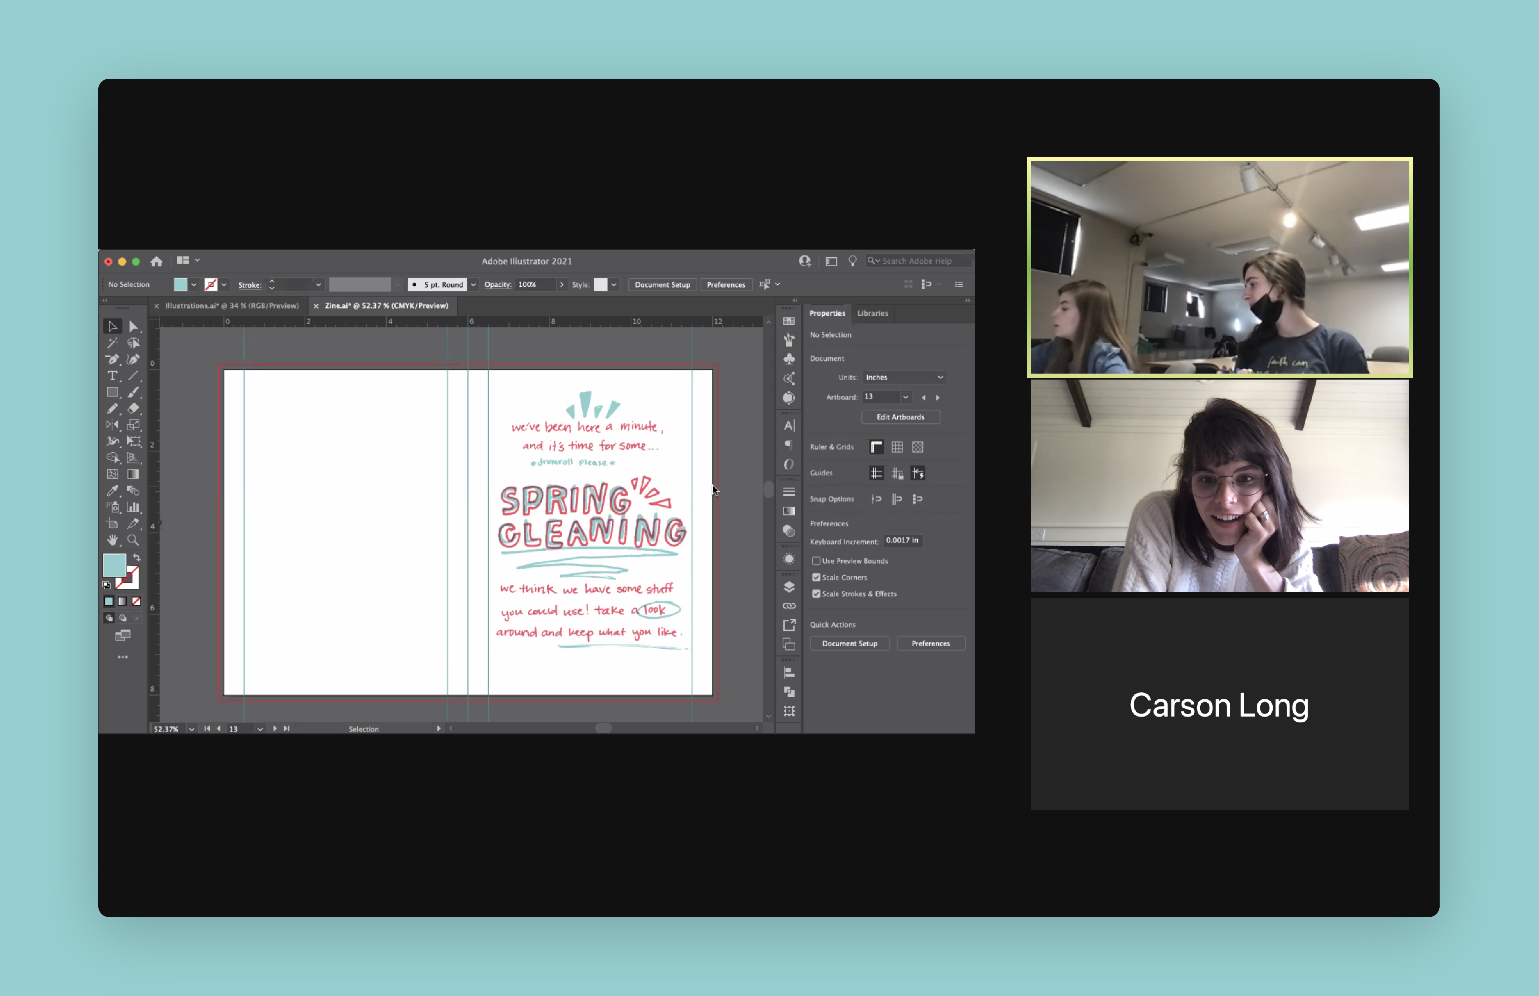The image size is (1539, 996).
Task: Click the Paintbrush tool
Action: pos(133,393)
